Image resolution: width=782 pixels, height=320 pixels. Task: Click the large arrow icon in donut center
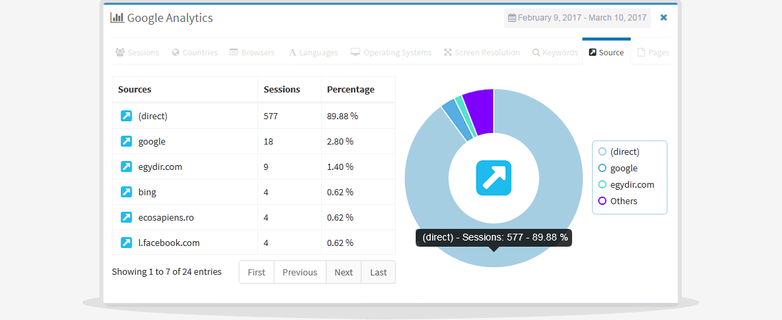pyautogui.click(x=494, y=178)
